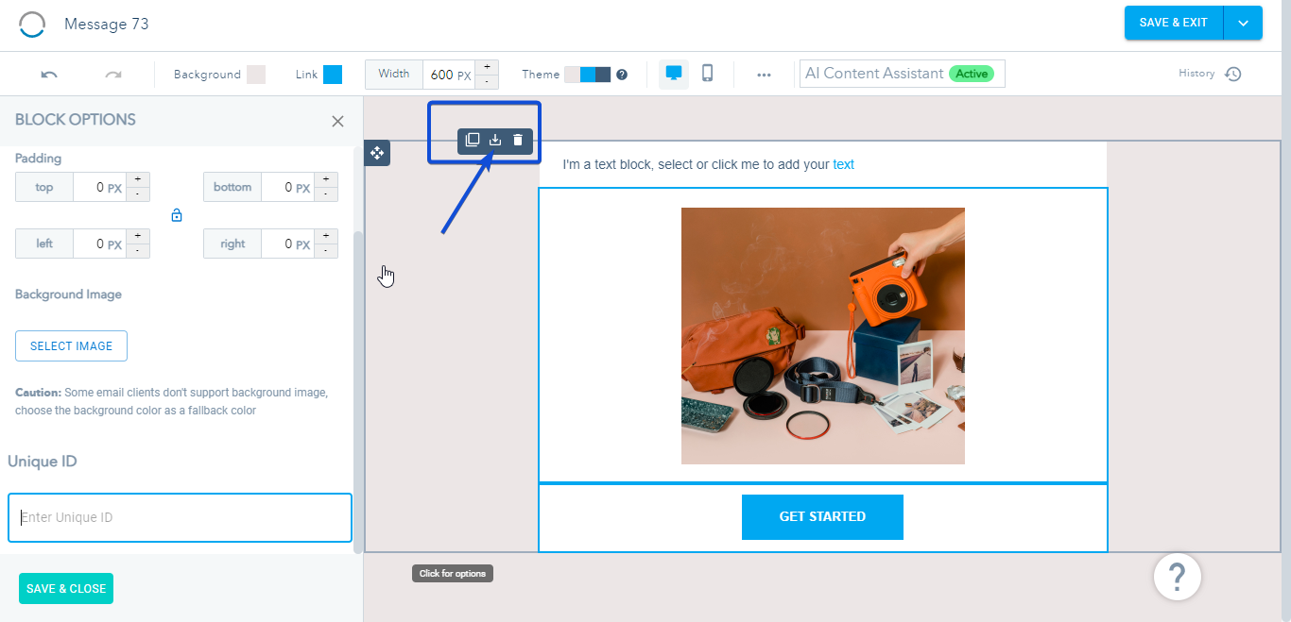
Task: Decrease bottom padding with minus
Action: click(x=325, y=194)
